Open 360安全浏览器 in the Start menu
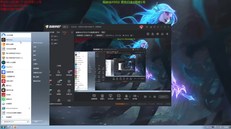This screenshot has width=231, height=129. click(x=16, y=49)
